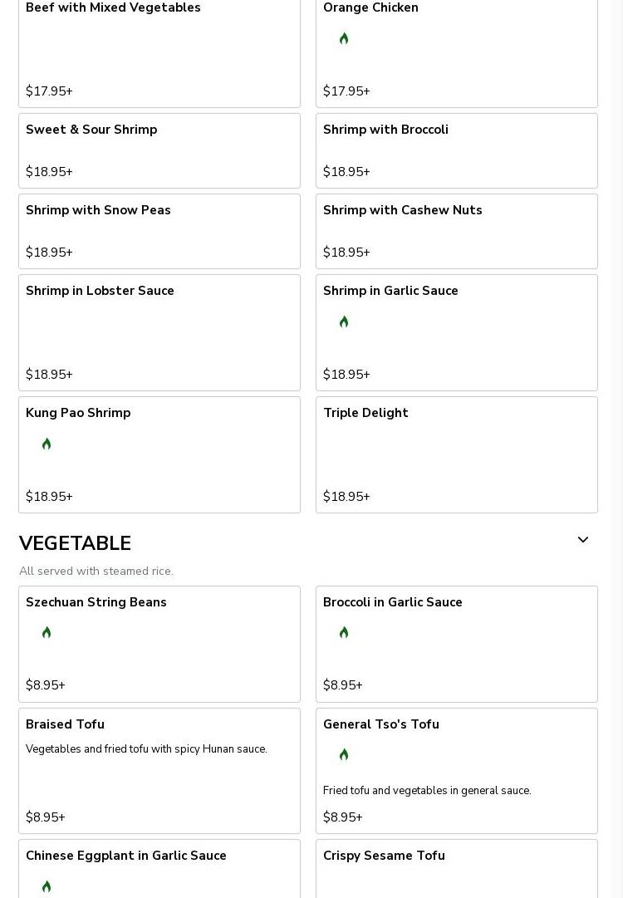The width and height of the screenshot is (623, 898).
Task: Open Shrimp with Broccoli menu item
Action: point(456,150)
